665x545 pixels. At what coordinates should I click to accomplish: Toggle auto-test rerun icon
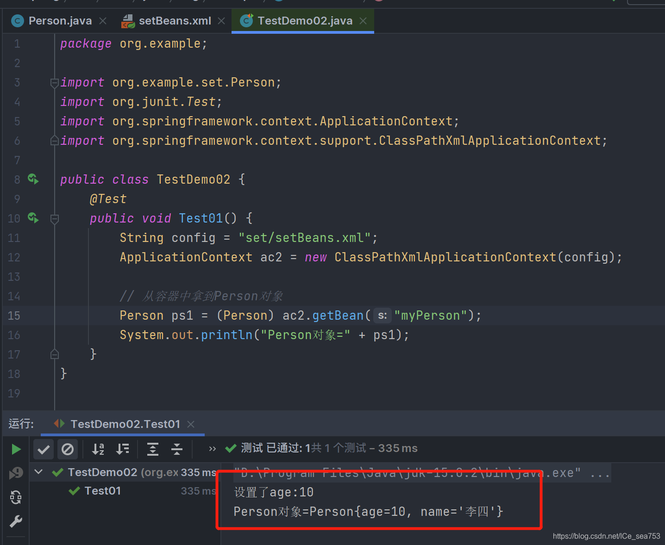tap(16, 497)
